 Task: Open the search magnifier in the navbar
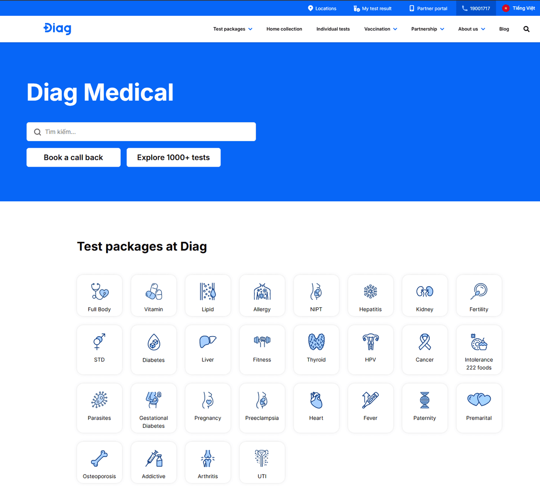(x=526, y=29)
